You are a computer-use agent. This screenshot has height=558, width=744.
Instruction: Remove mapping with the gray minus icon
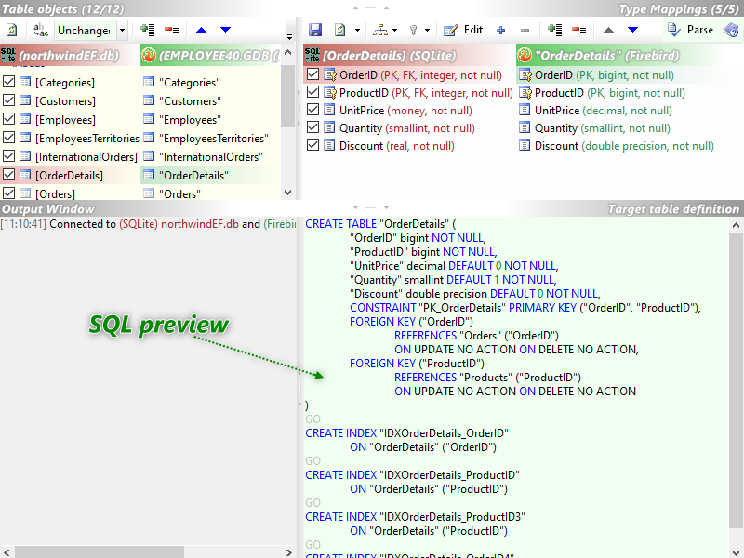525,31
